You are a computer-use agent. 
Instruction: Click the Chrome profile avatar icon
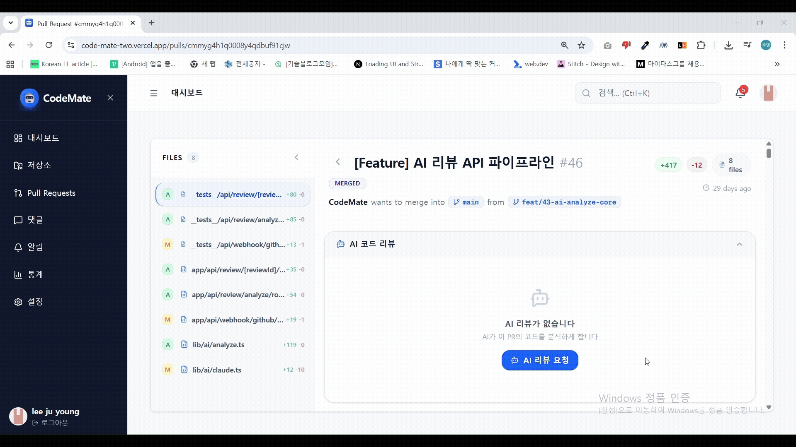tap(766, 45)
